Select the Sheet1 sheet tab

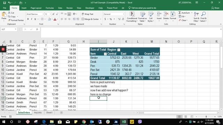pos(49,112)
